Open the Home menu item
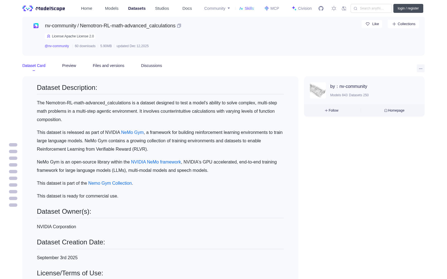Image resolution: width=447 pixels, height=279 pixels. tap(87, 8)
